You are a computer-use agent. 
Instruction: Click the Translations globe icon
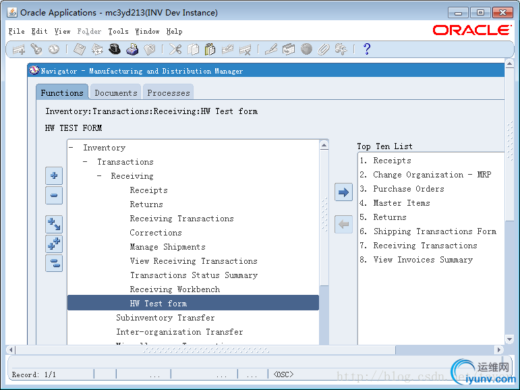point(306,49)
